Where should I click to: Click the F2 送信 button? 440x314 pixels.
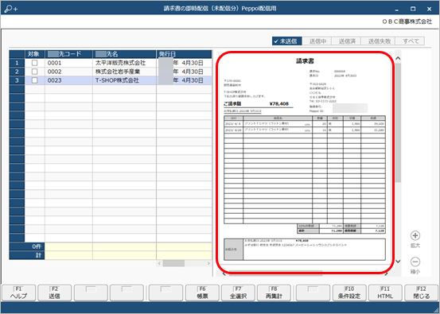(55, 293)
